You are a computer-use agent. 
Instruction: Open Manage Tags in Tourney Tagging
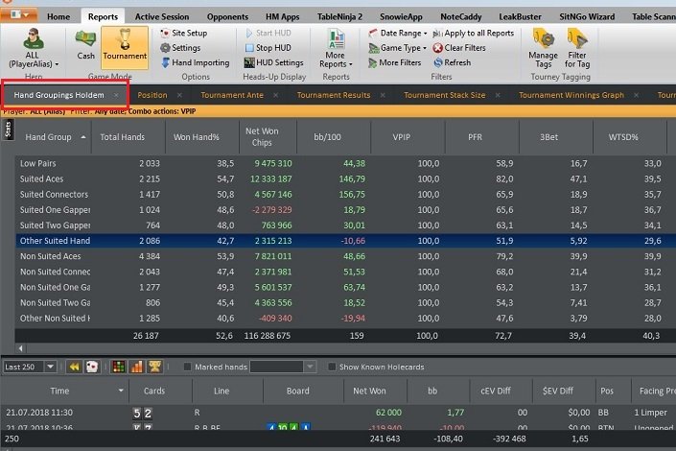tap(543, 48)
